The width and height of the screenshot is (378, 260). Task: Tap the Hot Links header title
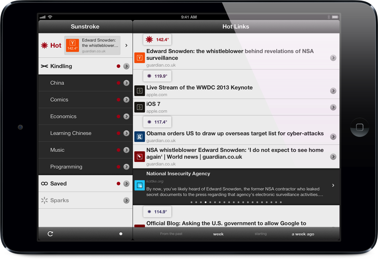(236, 27)
